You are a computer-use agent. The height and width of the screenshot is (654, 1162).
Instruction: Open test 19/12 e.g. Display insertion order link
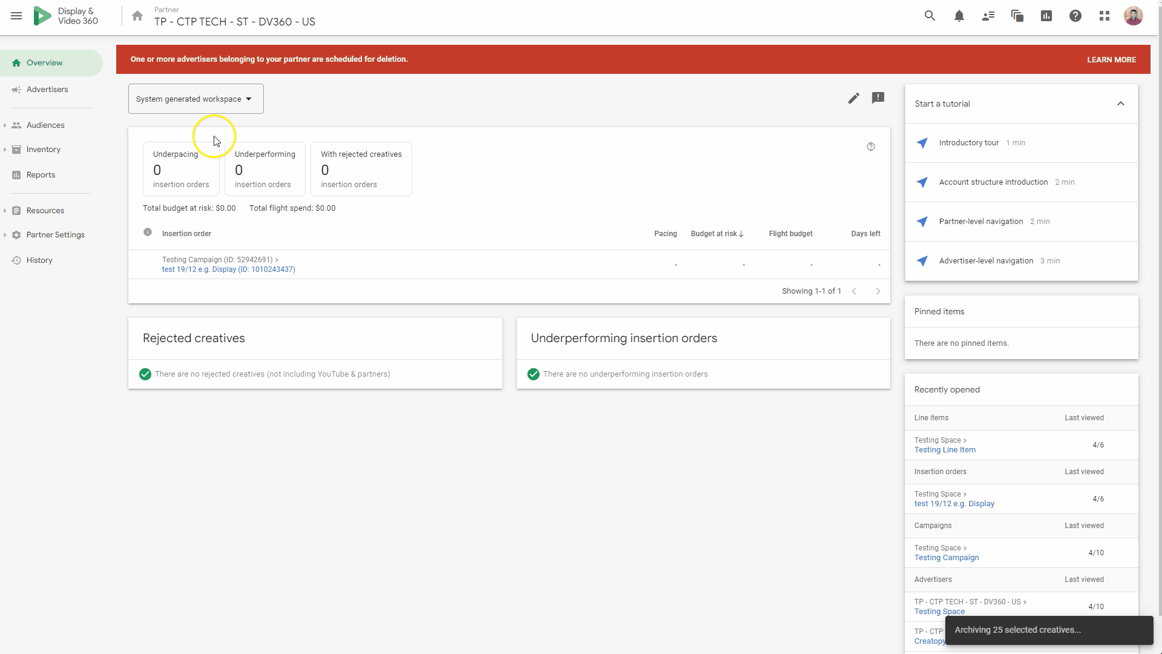pos(228,269)
